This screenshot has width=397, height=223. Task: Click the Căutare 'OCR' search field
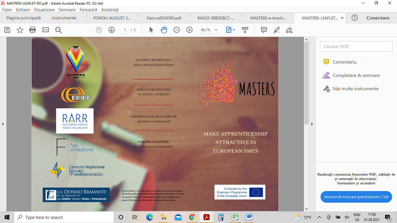pos(356,46)
